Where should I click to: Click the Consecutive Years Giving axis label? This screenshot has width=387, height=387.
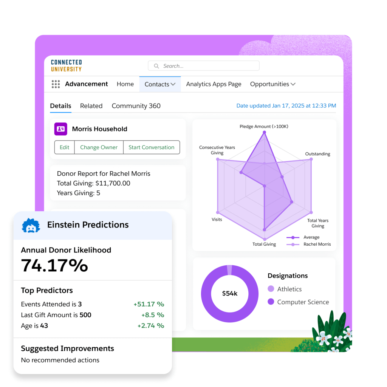[217, 150]
